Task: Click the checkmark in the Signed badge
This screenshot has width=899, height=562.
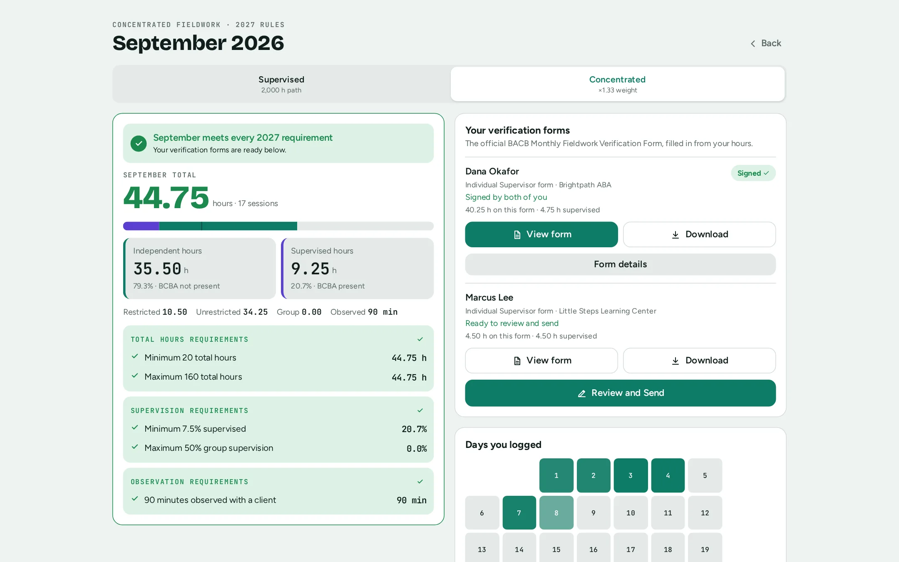Action: [x=766, y=173]
